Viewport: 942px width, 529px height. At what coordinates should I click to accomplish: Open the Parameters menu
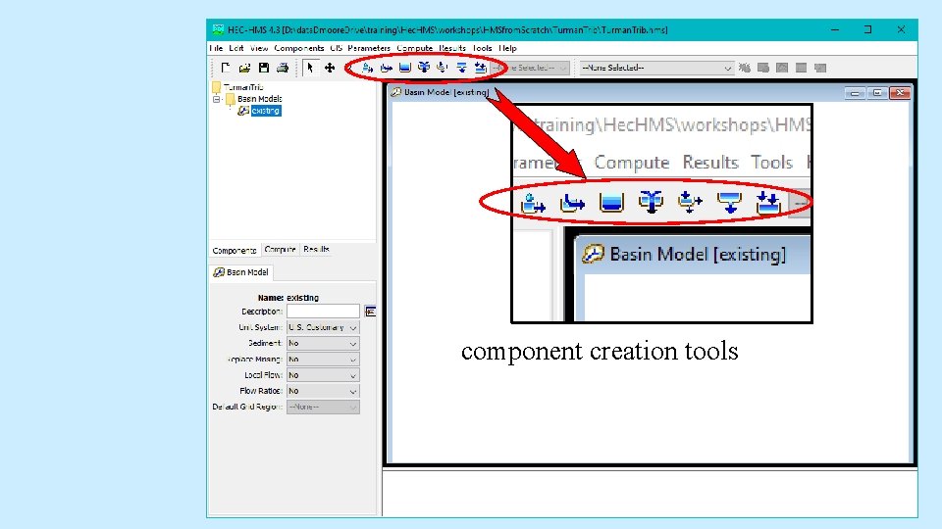pyautogui.click(x=369, y=48)
